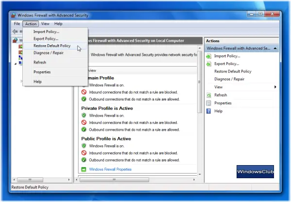Viewport: 291px width, 202px height.
Task: Choose Import Policy... from the Action menu
Action: tap(55, 32)
